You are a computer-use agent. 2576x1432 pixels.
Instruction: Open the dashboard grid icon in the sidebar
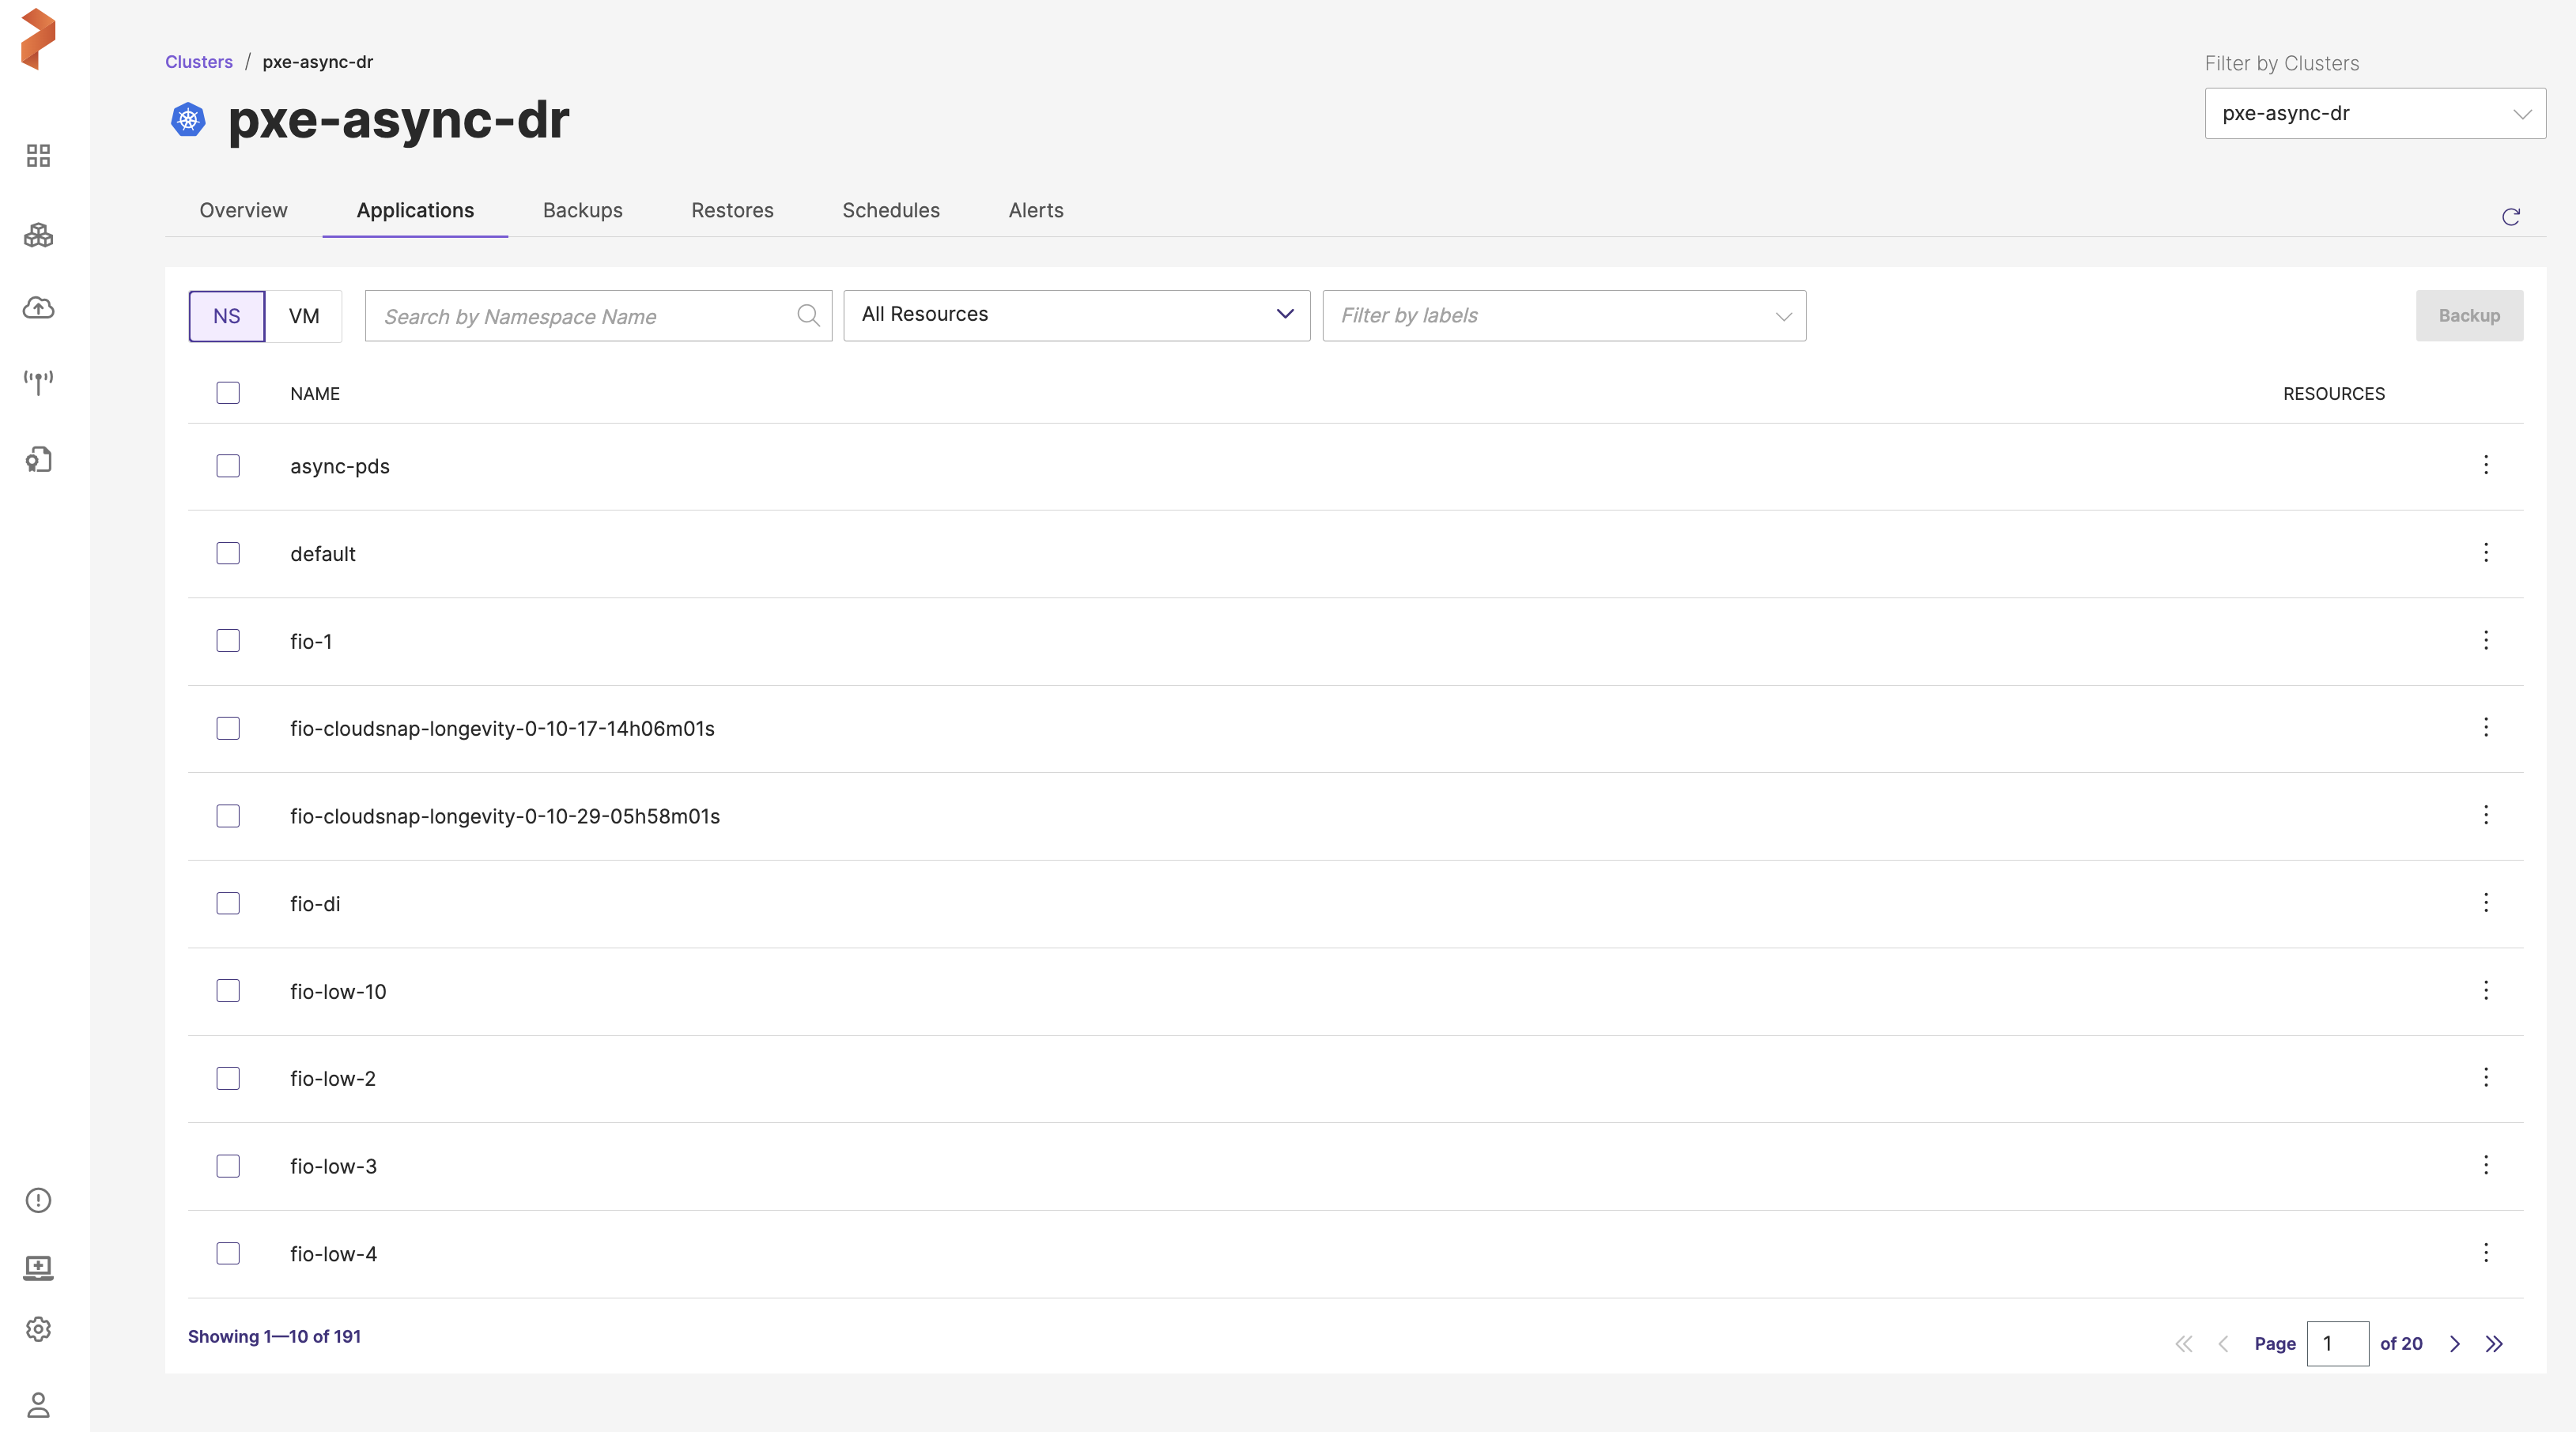coord(38,156)
